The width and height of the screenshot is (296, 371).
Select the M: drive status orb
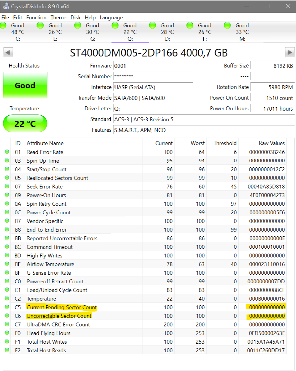227,26
